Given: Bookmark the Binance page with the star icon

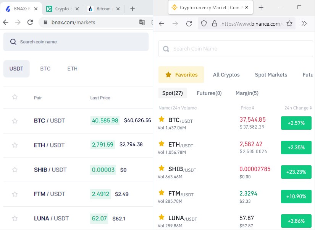Looking at the screenshot, I should [289, 24].
